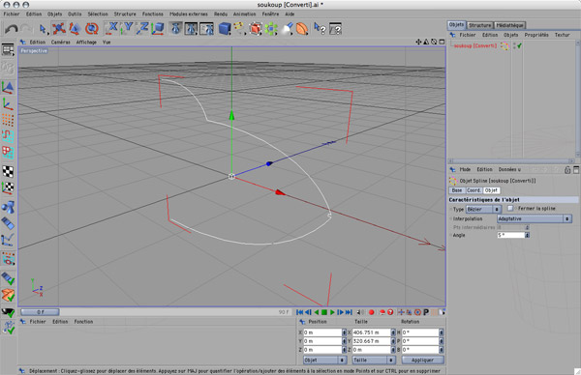
Task: Click the Taille X field 406.751 m
Action: [371, 332]
